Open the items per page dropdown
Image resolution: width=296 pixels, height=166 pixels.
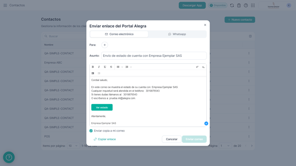[73, 146]
